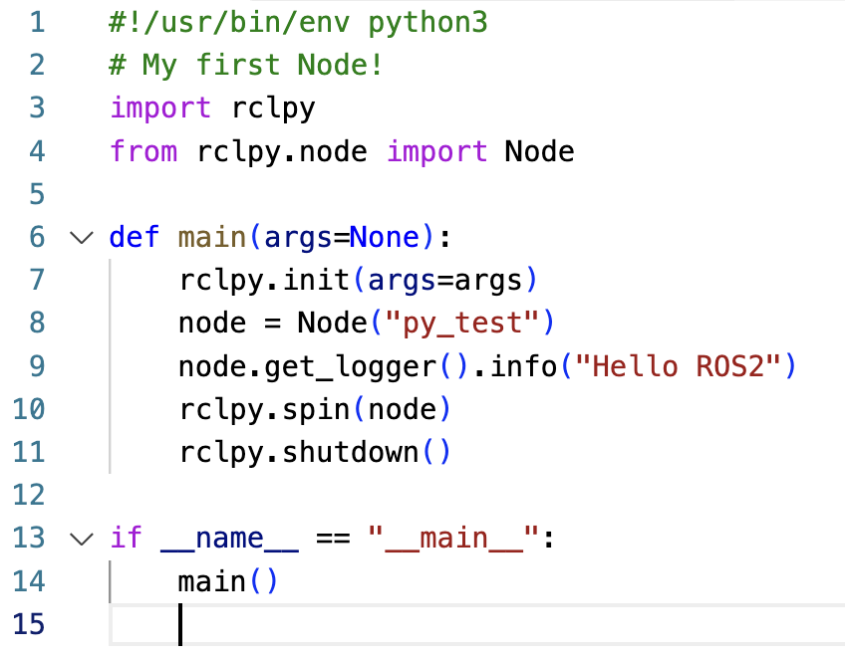This screenshot has height=659, width=845.
Task: Click the function name 'main' on line 6
Action: 212,238
